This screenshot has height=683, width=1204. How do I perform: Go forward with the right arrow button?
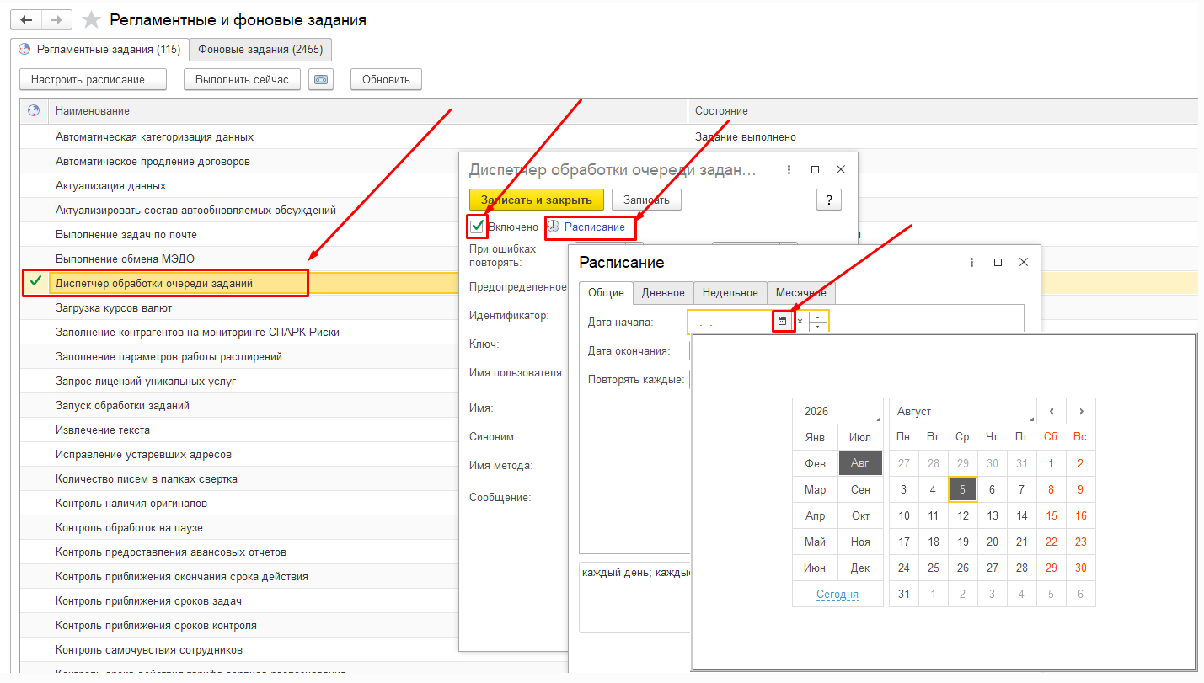coord(56,19)
